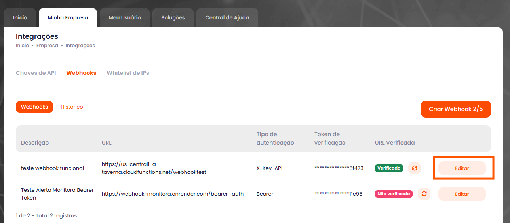The width and height of the screenshot is (510, 223).
Task: Refresh URL verification for teste webhook funcional
Action: (415, 168)
